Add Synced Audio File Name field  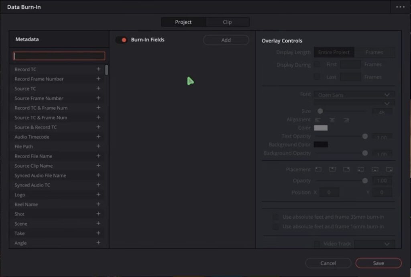point(98,175)
